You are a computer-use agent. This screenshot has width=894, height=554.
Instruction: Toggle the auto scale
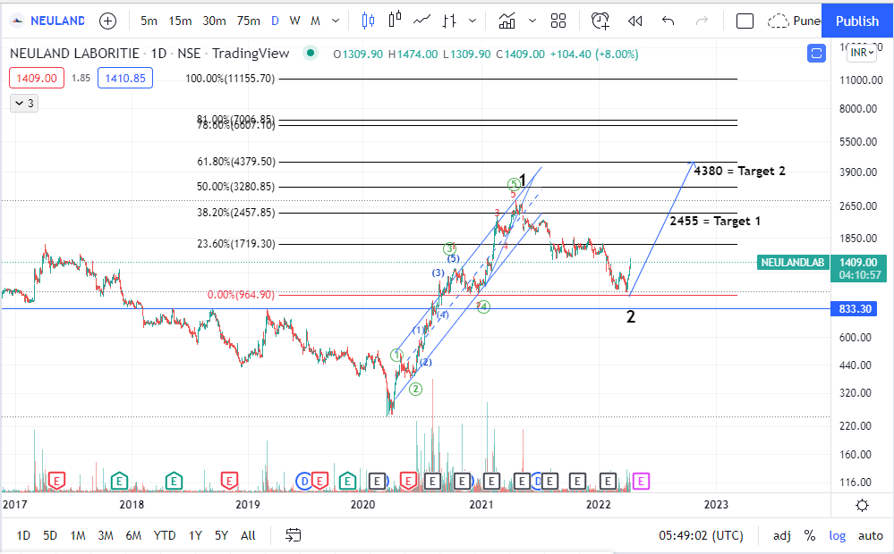871,535
